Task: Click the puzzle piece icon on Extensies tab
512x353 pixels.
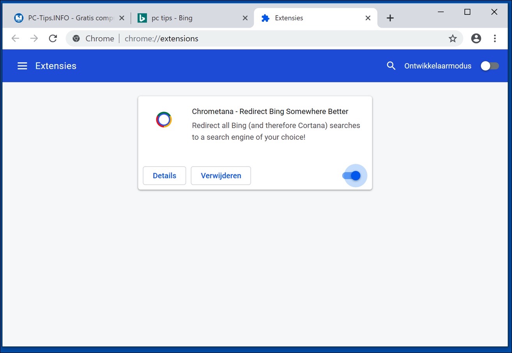Action: (x=266, y=18)
